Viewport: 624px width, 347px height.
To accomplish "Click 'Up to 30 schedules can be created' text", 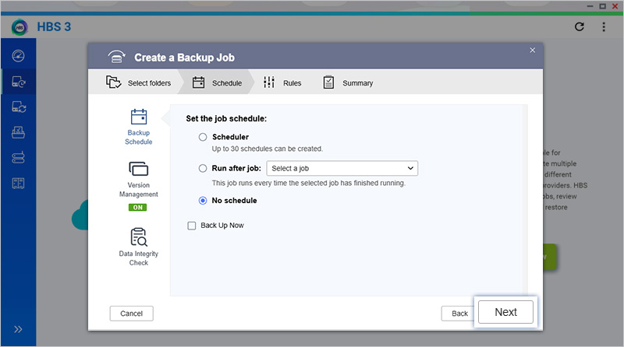I will 268,149.
